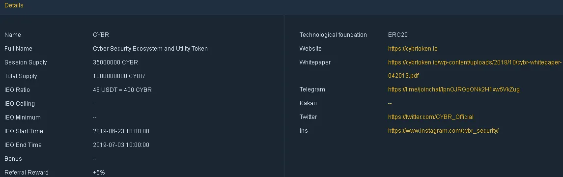
Task: Open the Details tab
Action: coord(14,5)
